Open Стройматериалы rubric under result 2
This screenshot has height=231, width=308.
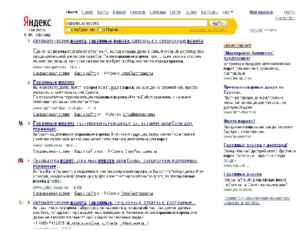(x=139, y=114)
